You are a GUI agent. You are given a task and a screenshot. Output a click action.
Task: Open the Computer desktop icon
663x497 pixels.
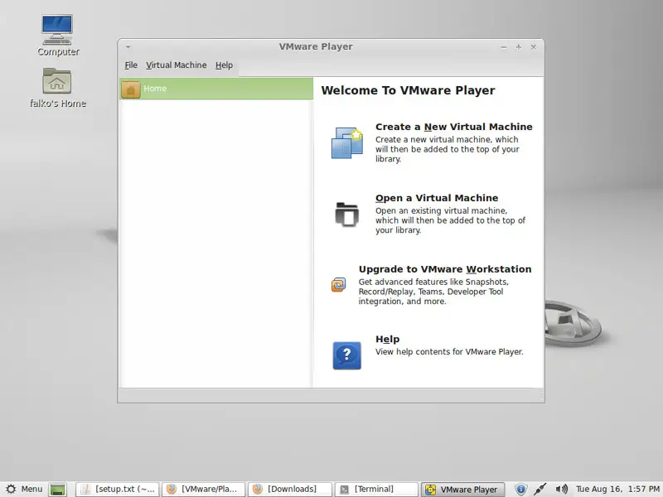click(57, 36)
